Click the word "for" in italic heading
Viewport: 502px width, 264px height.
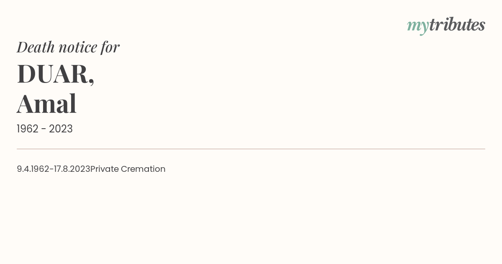point(110,48)
